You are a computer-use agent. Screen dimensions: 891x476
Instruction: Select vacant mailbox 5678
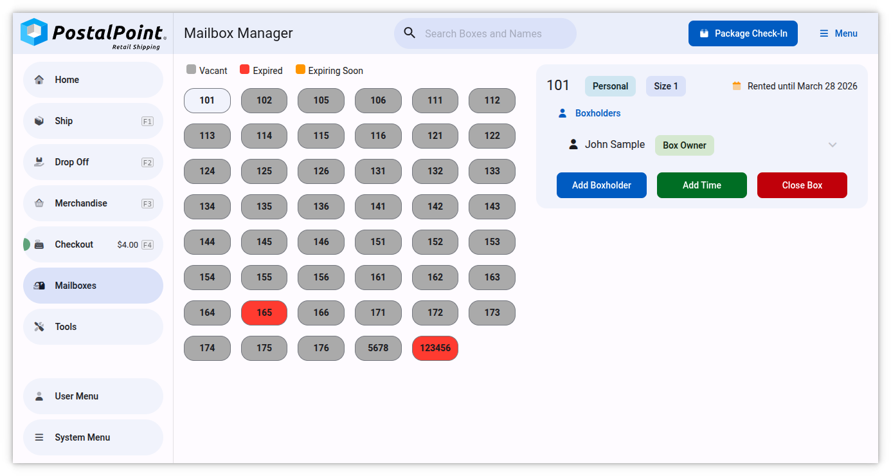tap(378, 348)
